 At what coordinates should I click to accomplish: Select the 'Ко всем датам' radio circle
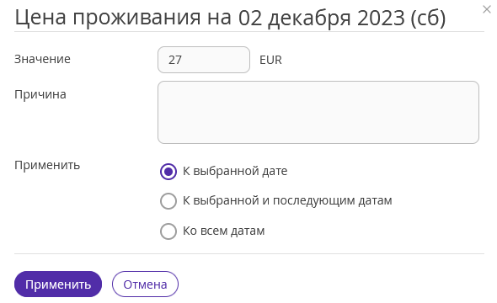(168, 231)
